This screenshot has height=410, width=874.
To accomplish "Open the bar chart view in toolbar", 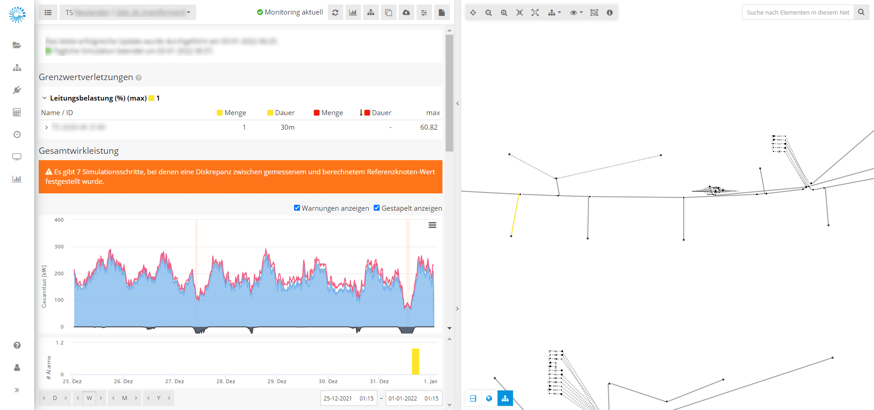I will pyautogui.click(x=353, y=13).
